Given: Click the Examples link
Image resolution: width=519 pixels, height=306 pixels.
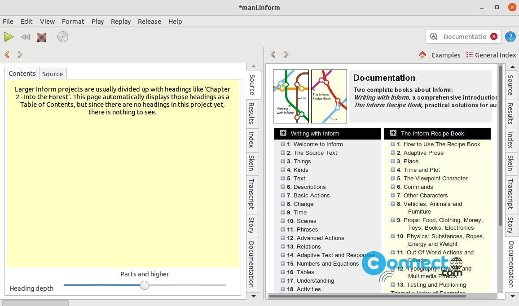Looking at the screenshot, I should coord(445,55).
